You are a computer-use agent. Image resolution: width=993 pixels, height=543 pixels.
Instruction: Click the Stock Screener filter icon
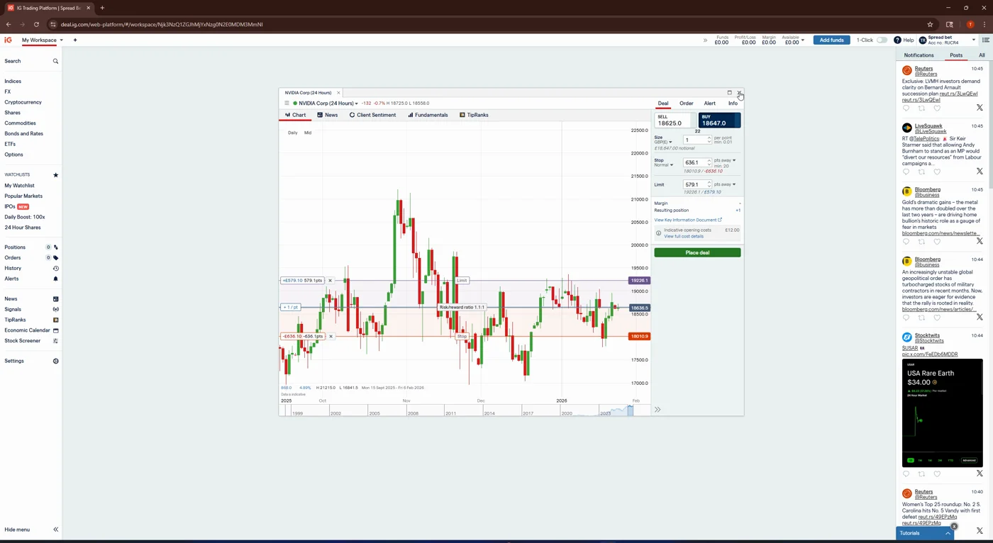(55, 341)
